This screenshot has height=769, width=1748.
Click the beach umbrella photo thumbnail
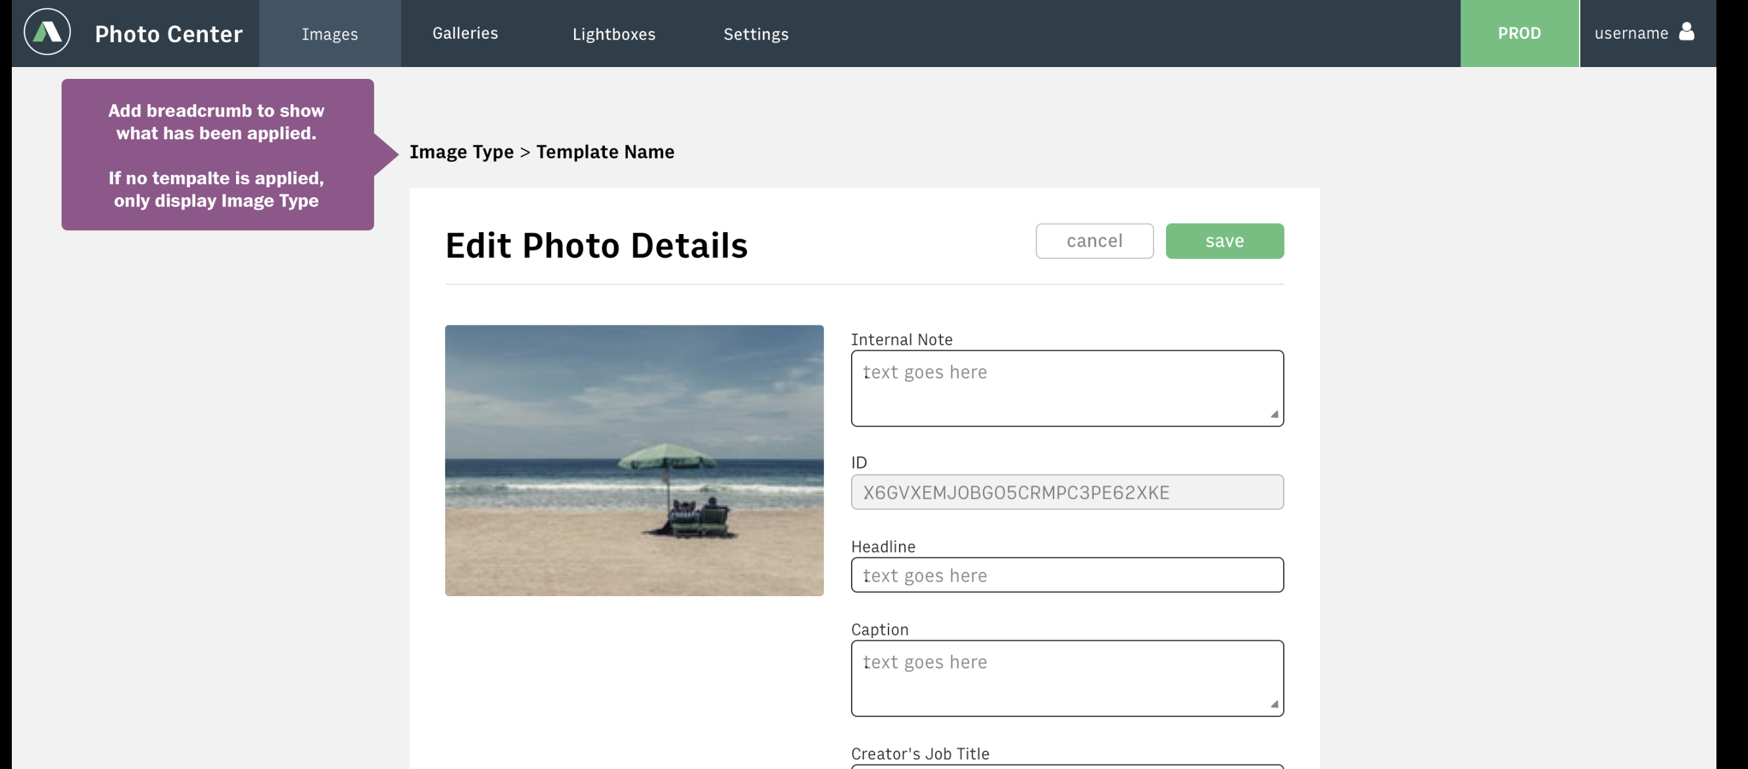pos(634,461)
